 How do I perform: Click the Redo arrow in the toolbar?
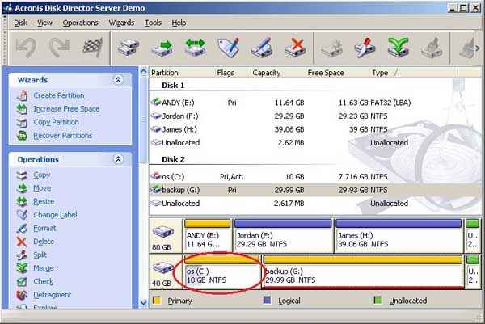58,47
